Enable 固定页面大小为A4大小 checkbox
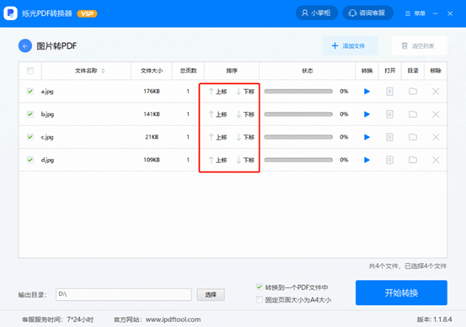 pyautogui.click(x=260, y=300)
